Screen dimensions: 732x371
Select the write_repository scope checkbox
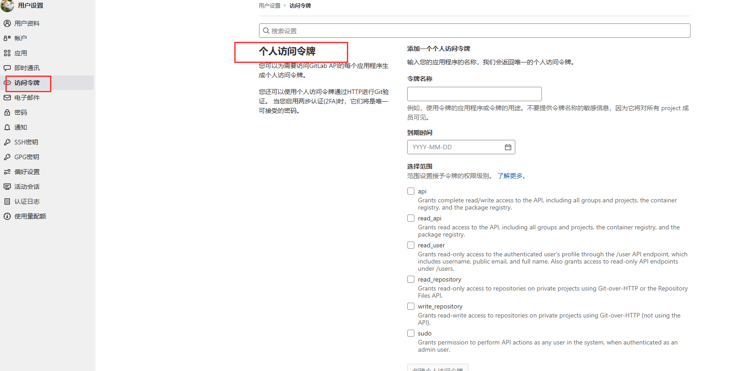411,306
